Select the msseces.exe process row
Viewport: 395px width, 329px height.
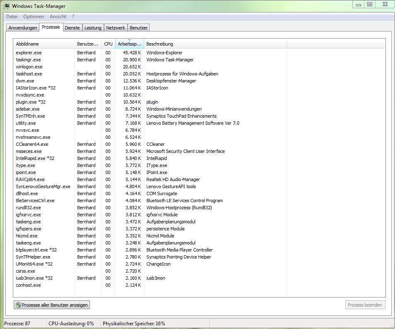pos(150,151)
